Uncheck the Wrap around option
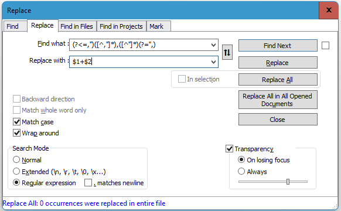 36,133
